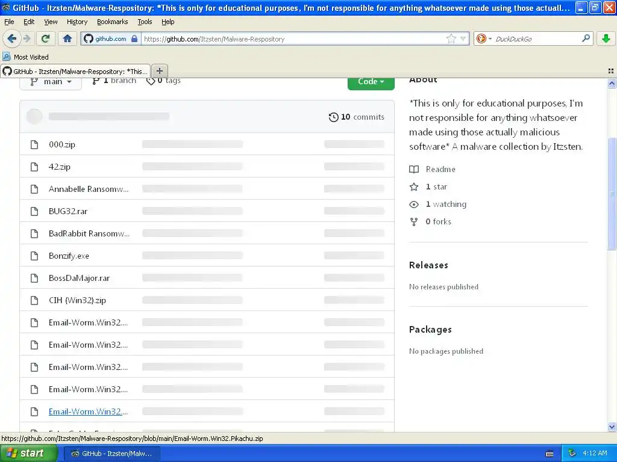Open the Bookmarks menu
Screen dimensions: 617x462
(113, 22)
